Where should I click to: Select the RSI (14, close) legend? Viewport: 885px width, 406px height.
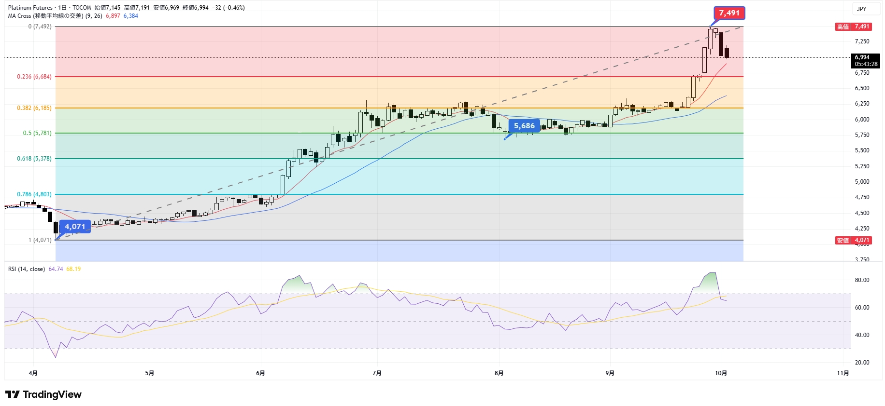coord(27,269)
